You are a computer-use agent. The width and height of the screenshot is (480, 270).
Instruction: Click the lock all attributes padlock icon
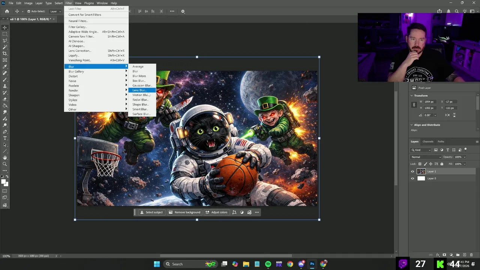442,164
